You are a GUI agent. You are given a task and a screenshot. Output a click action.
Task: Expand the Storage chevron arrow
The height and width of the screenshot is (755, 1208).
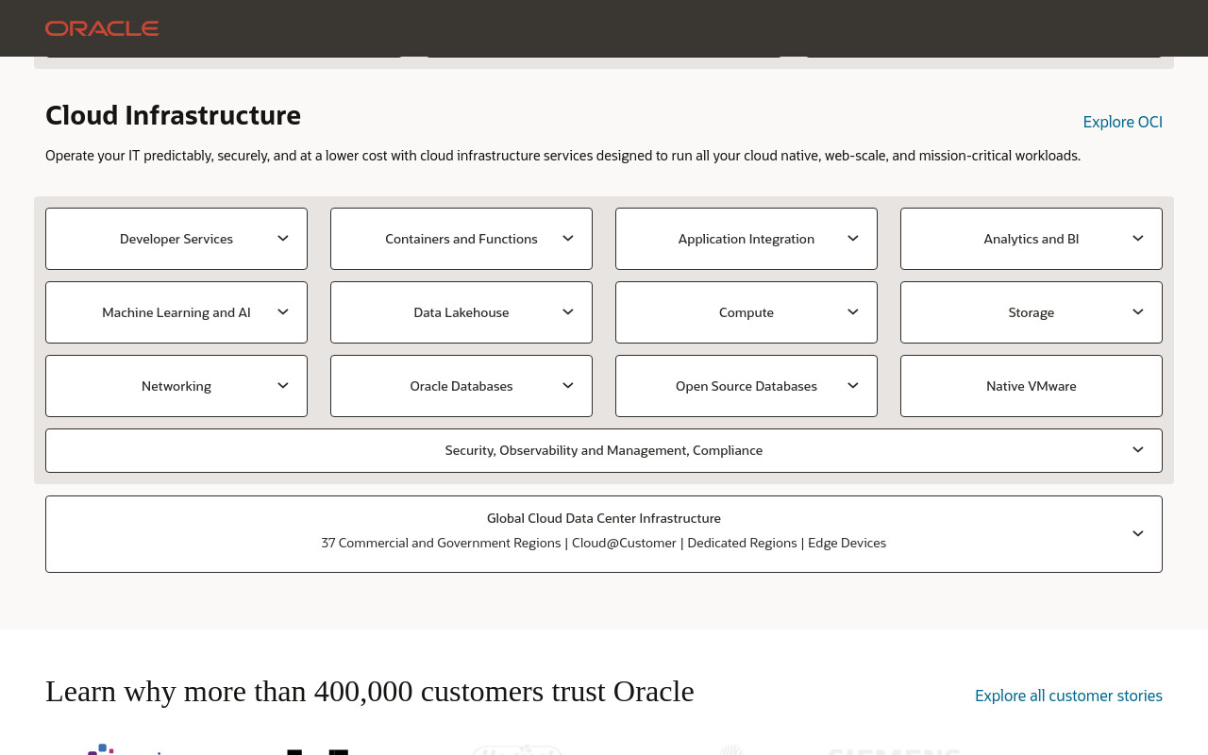(x=1138, y=311)
